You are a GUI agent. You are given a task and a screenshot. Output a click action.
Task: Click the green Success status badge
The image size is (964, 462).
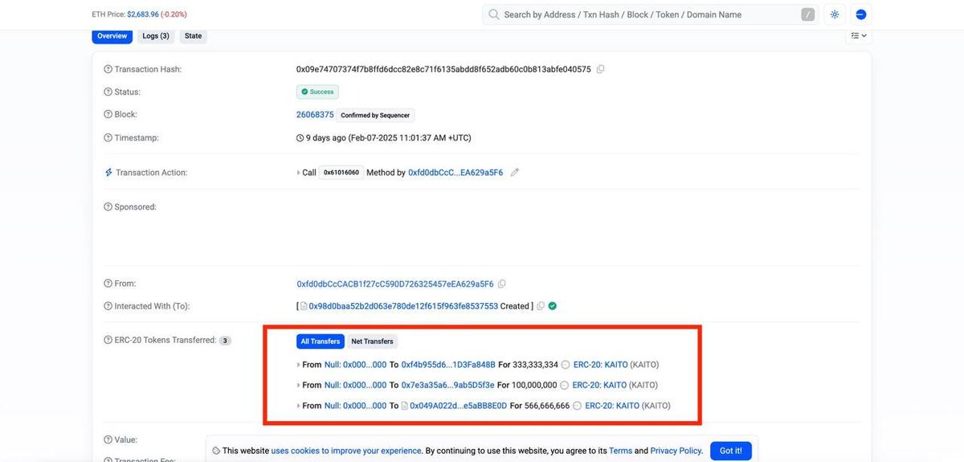[x=317, y=92]
